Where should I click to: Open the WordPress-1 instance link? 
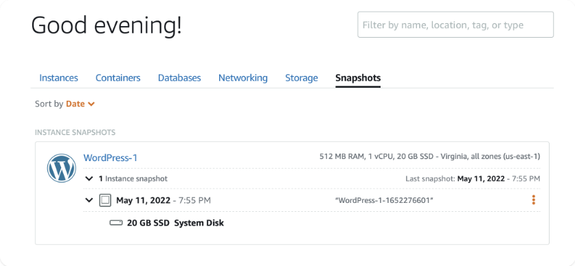pyautogui.click(x=111, y=158)
